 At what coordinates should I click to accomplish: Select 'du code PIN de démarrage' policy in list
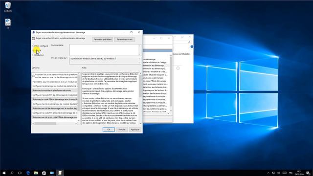tap(155, 81)
